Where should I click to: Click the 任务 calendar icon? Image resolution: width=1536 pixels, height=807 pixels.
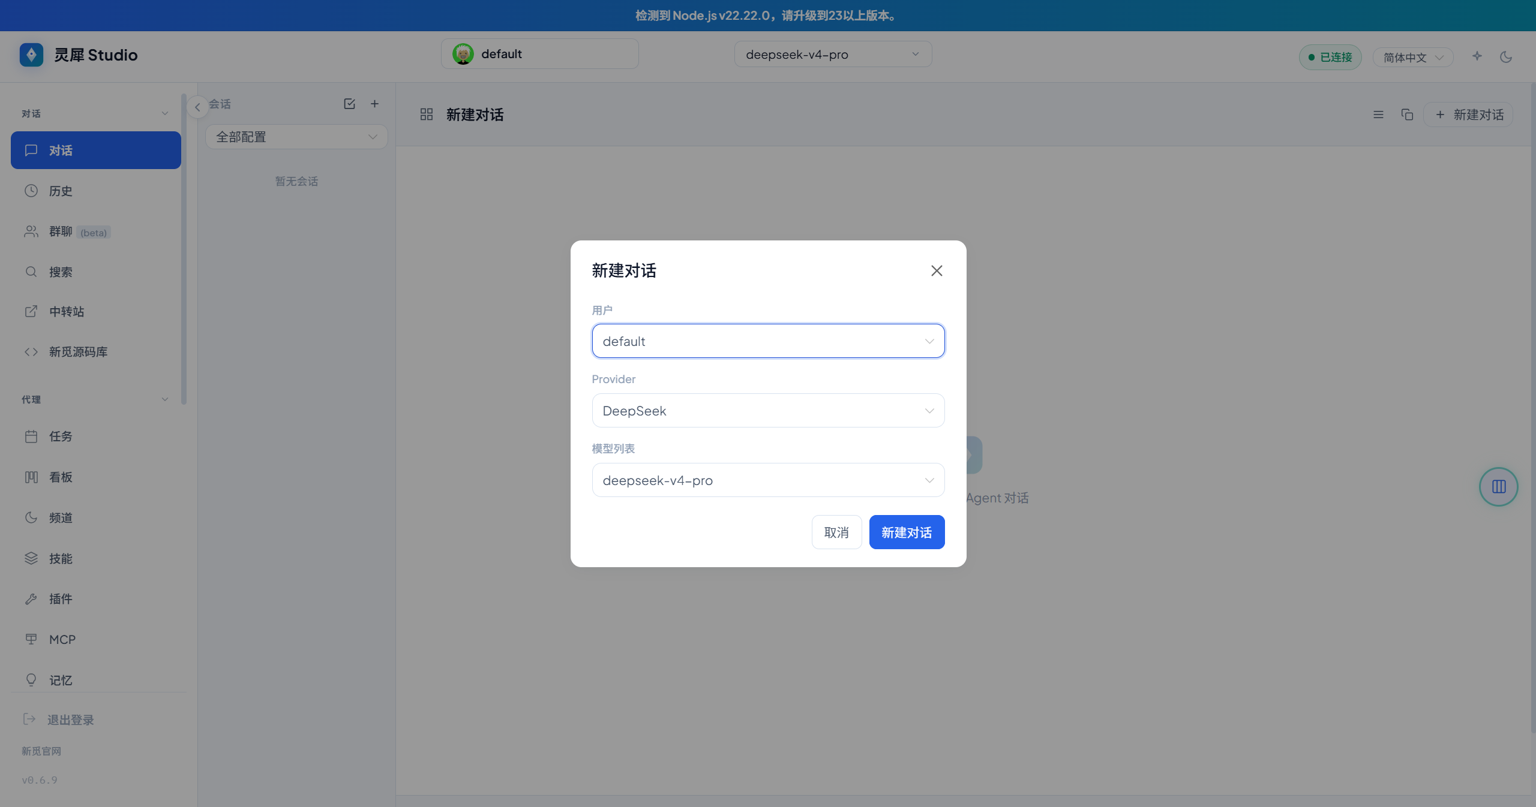point(31,436)
